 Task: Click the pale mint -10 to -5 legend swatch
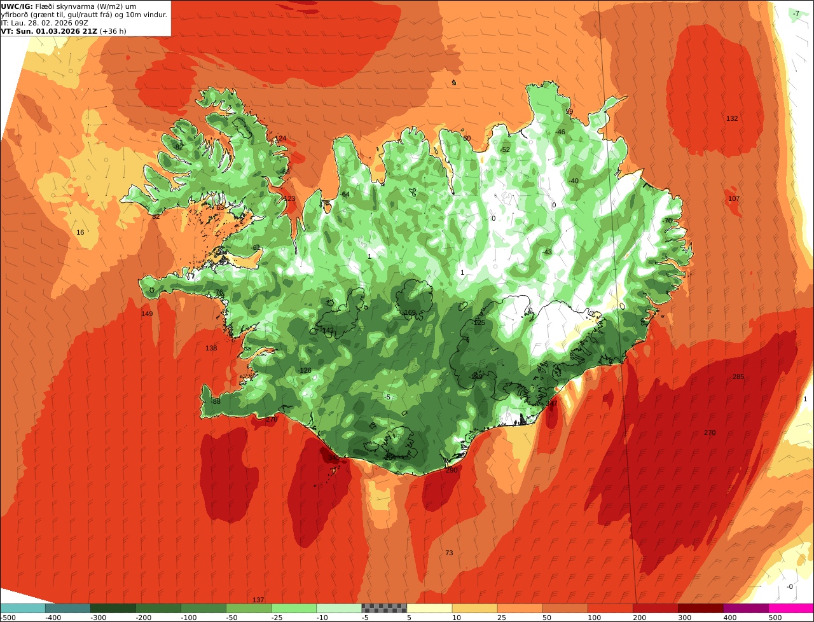point(339,608)
